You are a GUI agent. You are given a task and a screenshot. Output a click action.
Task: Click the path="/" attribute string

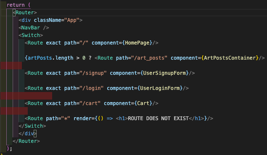click(x=76, y=43)
